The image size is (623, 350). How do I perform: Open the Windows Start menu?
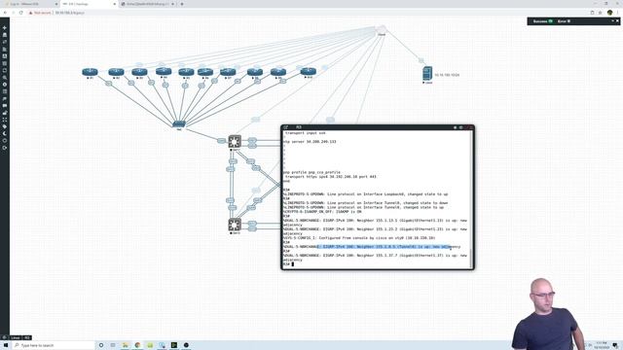(x=6, y=345)
